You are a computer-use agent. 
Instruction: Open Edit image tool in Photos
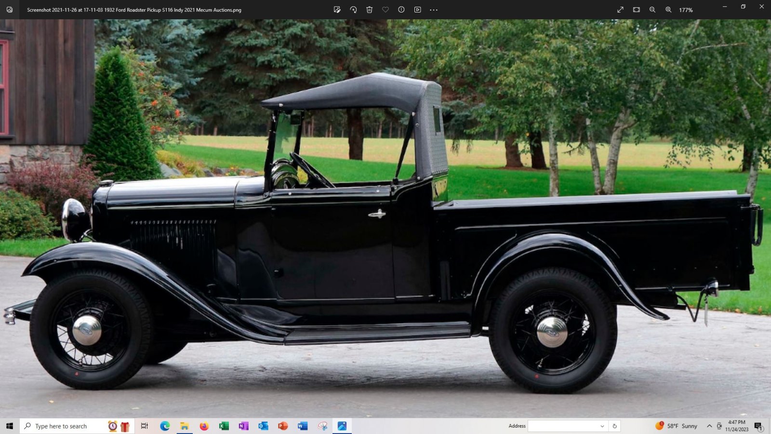click(337, 10)
